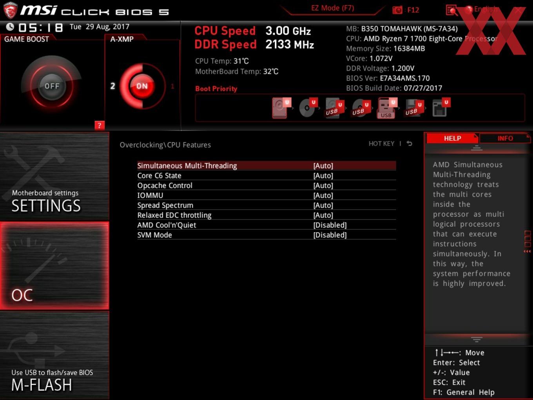
Task: Select the hard drive boot priority icon
Action: 281,108
